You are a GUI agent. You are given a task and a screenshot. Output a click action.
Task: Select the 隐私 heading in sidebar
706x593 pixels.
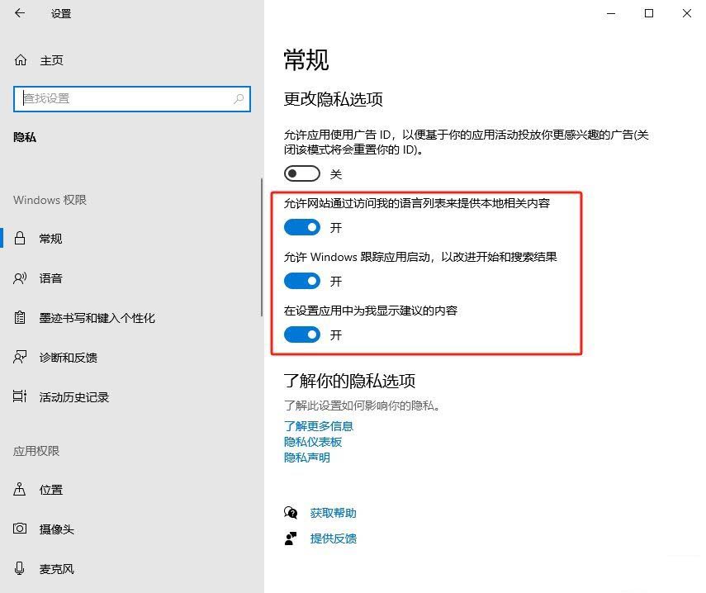click(x=25, y=136)
